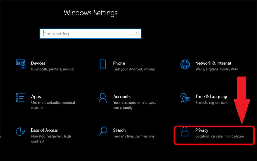Click 'Wi-Fi, airplane mode, VPN' description
Screen dimensions: 257x161
pos(217,69)
